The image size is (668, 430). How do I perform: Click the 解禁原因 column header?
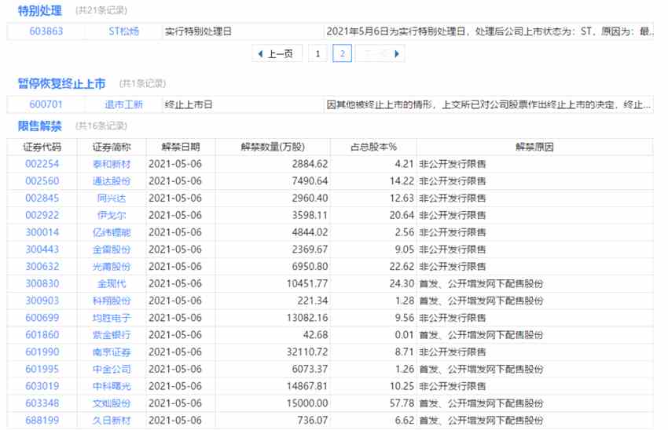(534, 148)
